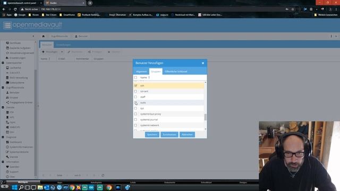Check the sudo group checkbox

tap(135, 102)
